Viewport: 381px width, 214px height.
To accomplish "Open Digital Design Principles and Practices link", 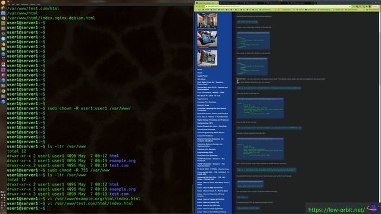I will (213, 120).
